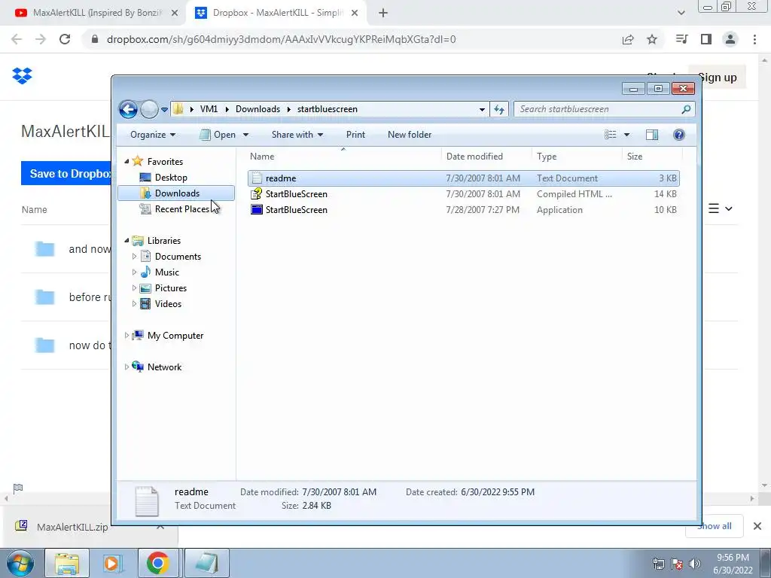
Task: Click the Print toolbar button
Action: pos(355,135)
